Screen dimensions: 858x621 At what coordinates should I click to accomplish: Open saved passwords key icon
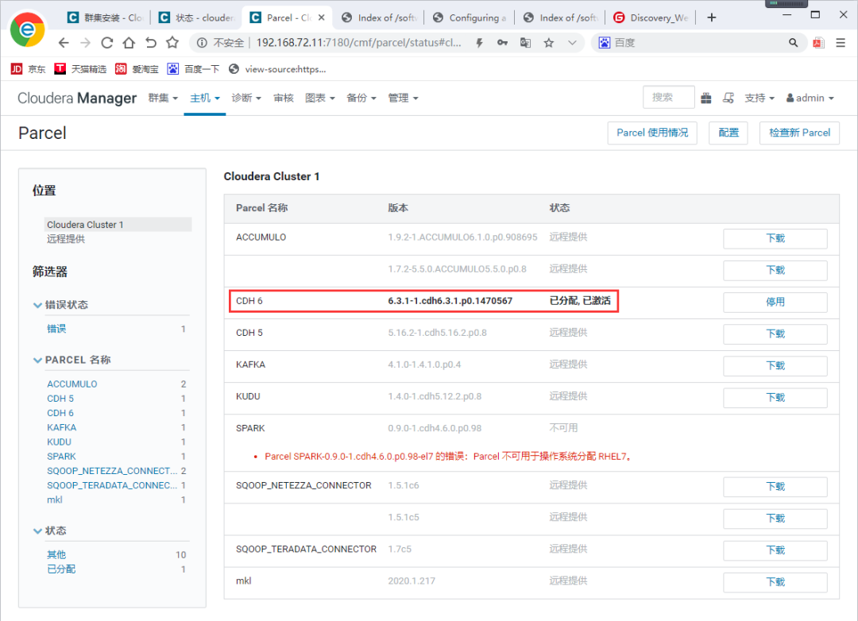tap(502, 43)
